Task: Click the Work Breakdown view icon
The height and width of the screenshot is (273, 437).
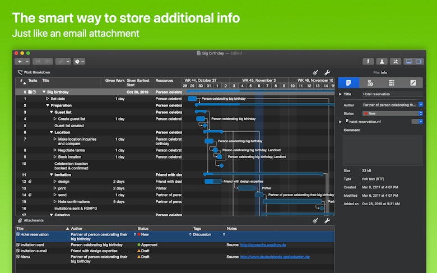Action: [20, 72]
